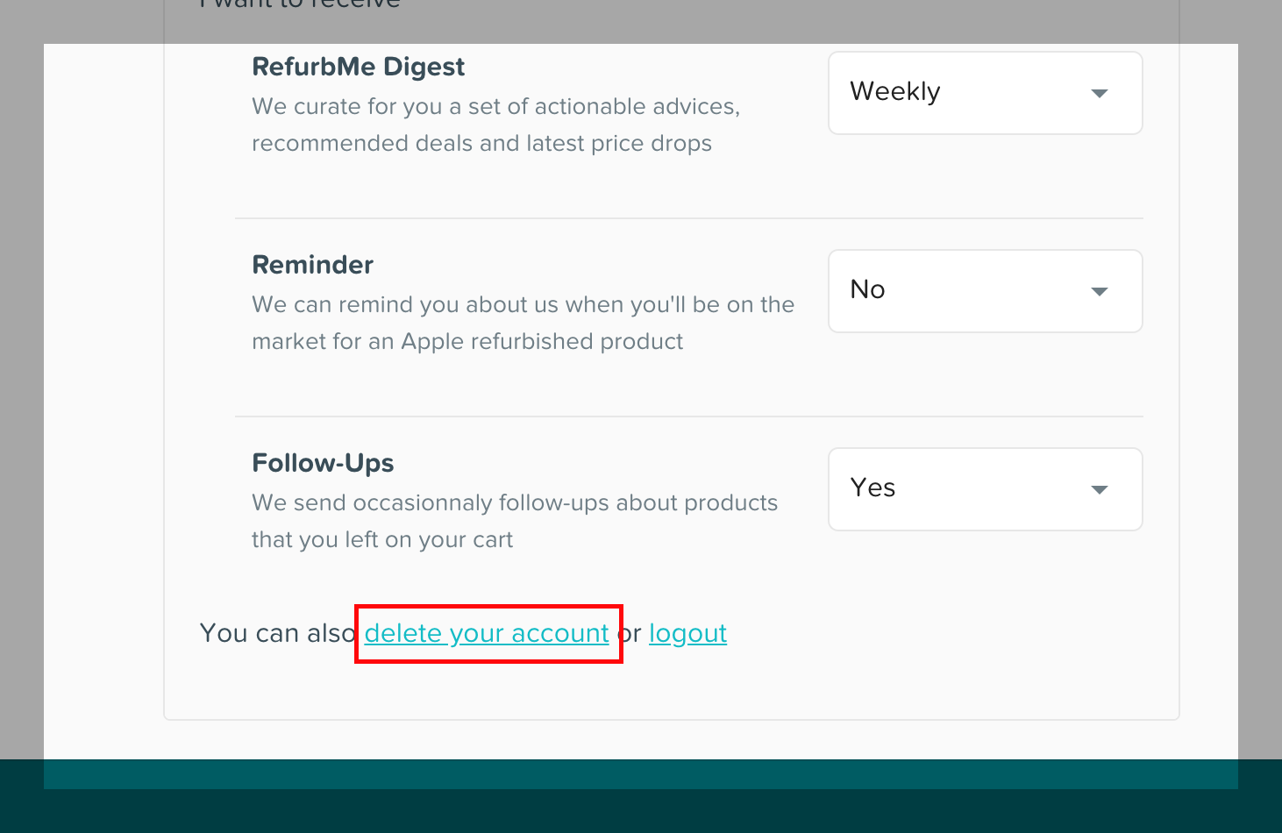The width and height of the screenshot is (1282, 833).
Task: Click the "No" value in Reminder
Action: point(867,289)
